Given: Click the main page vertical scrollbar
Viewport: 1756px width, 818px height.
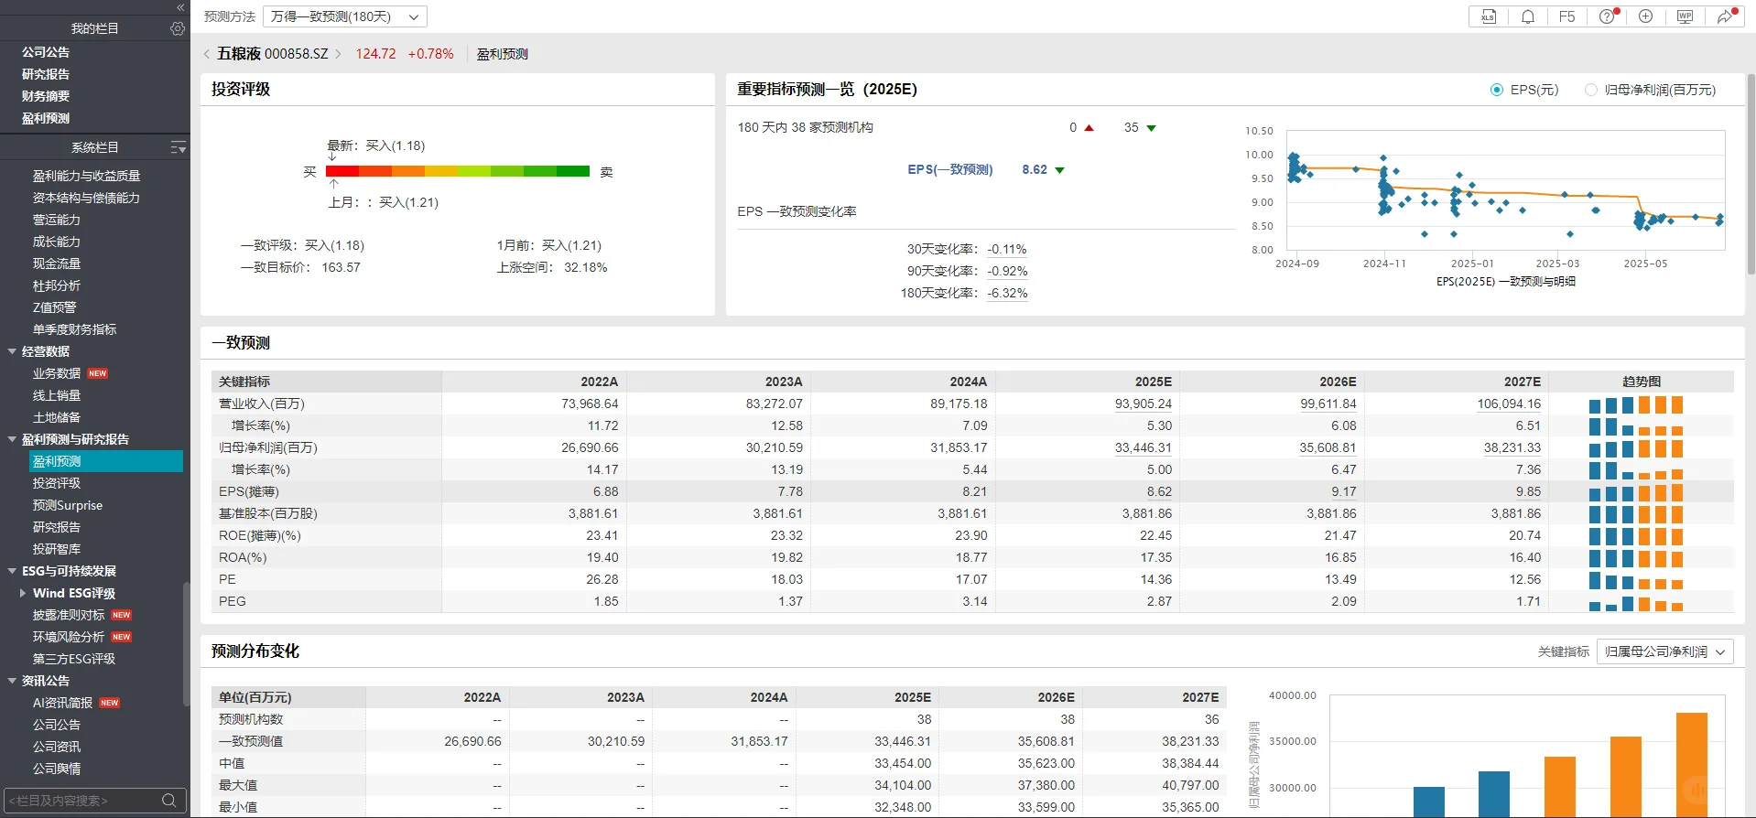Looking at the screenshot, I should [x=1751, y=174].
